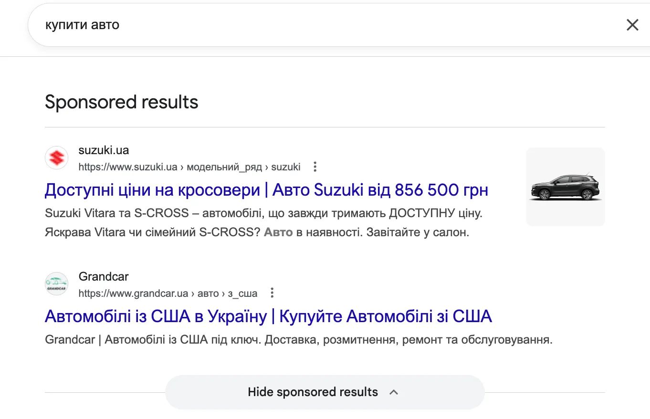Click the suzuki.ua site name link
650x419 pixels.
[x=103, y=150]
